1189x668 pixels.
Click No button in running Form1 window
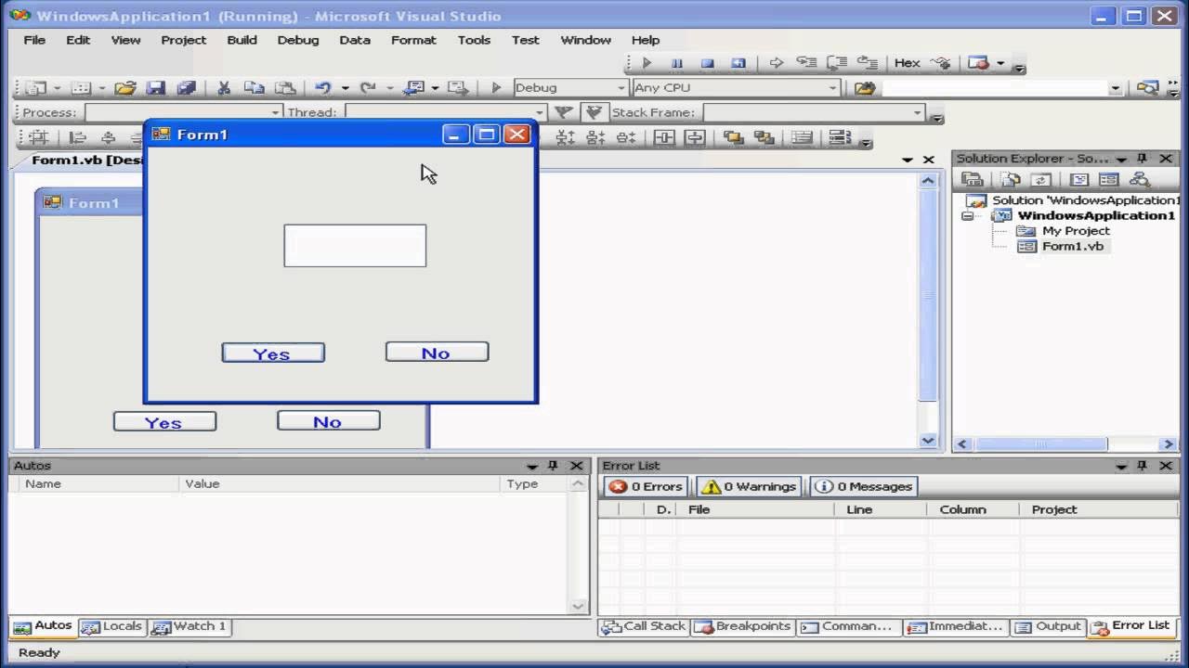pyautogui.click(x=437, y=353)
